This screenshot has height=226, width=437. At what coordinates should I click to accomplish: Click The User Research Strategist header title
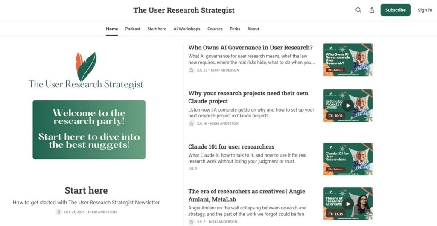click(184, 10)
